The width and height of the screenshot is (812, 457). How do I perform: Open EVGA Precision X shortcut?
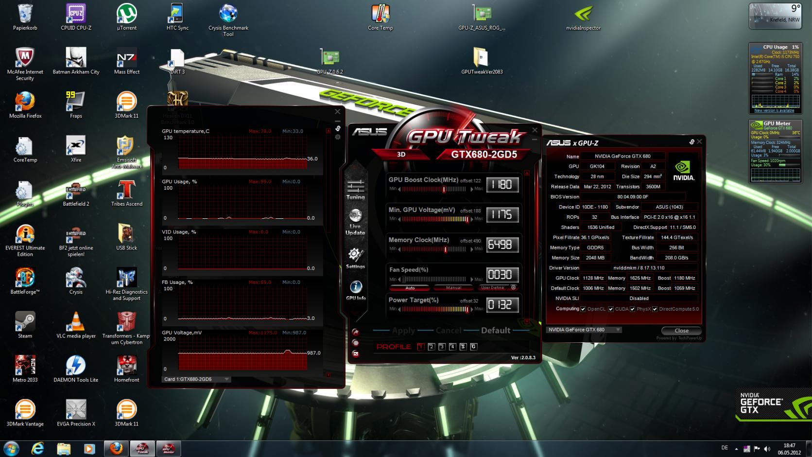coord(76,413)
